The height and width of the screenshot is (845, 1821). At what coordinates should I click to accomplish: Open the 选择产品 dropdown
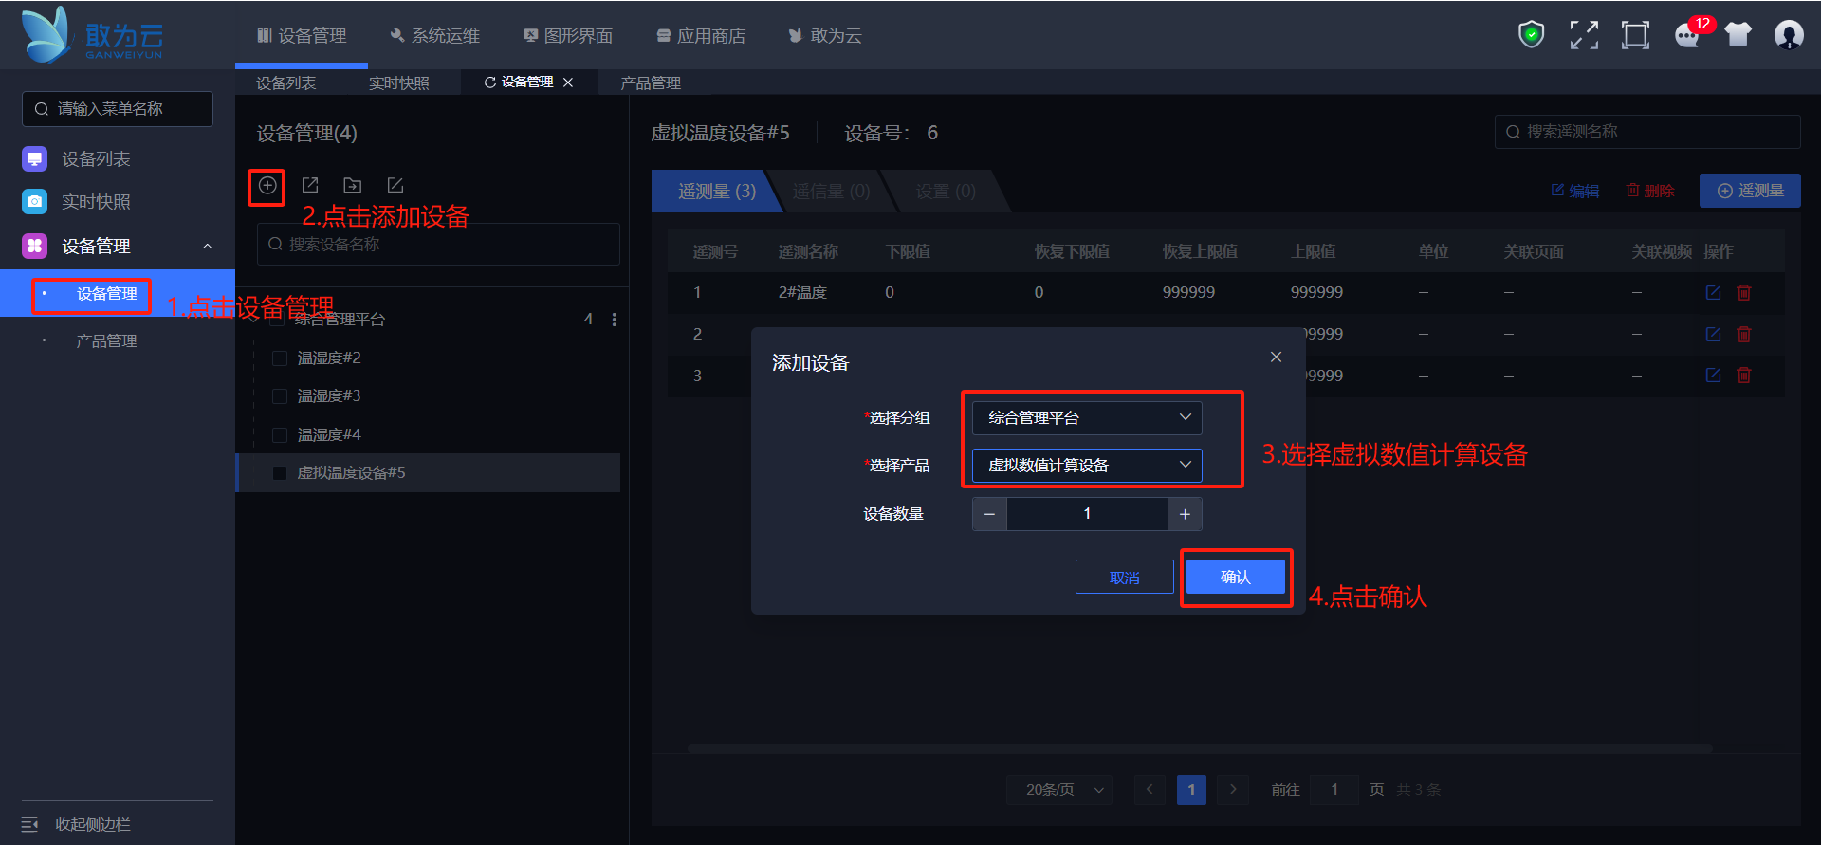coord(1087,465)
